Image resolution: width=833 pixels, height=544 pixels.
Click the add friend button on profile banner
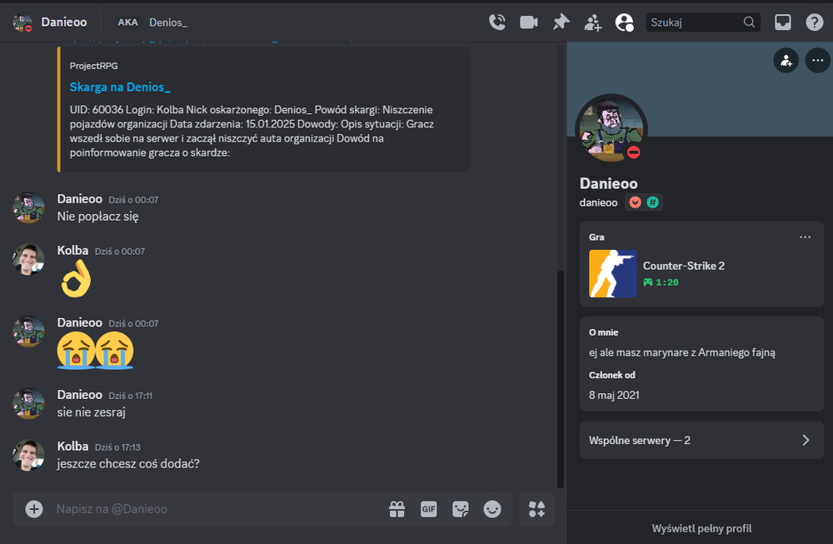coord(786,61)
